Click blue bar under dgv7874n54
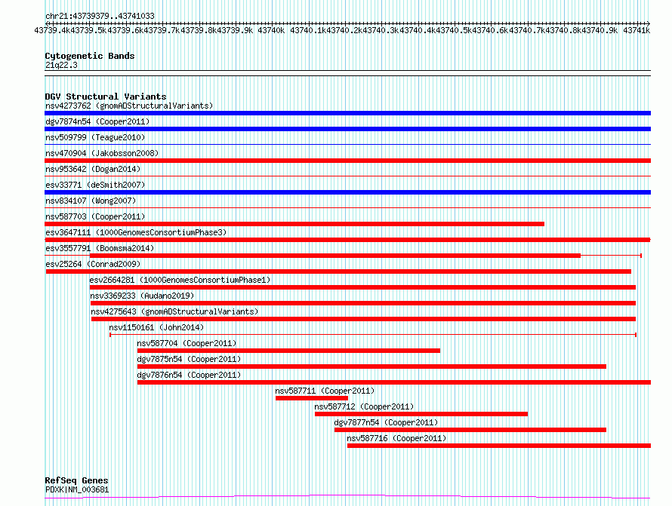Viewport: 672px width, 506px height. coord(347,129)
